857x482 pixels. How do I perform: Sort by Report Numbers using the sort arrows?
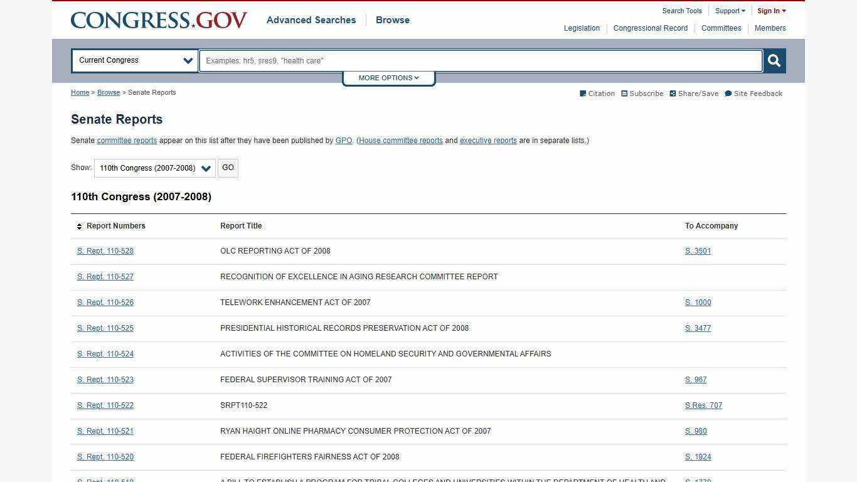click(x=79, y=226)
